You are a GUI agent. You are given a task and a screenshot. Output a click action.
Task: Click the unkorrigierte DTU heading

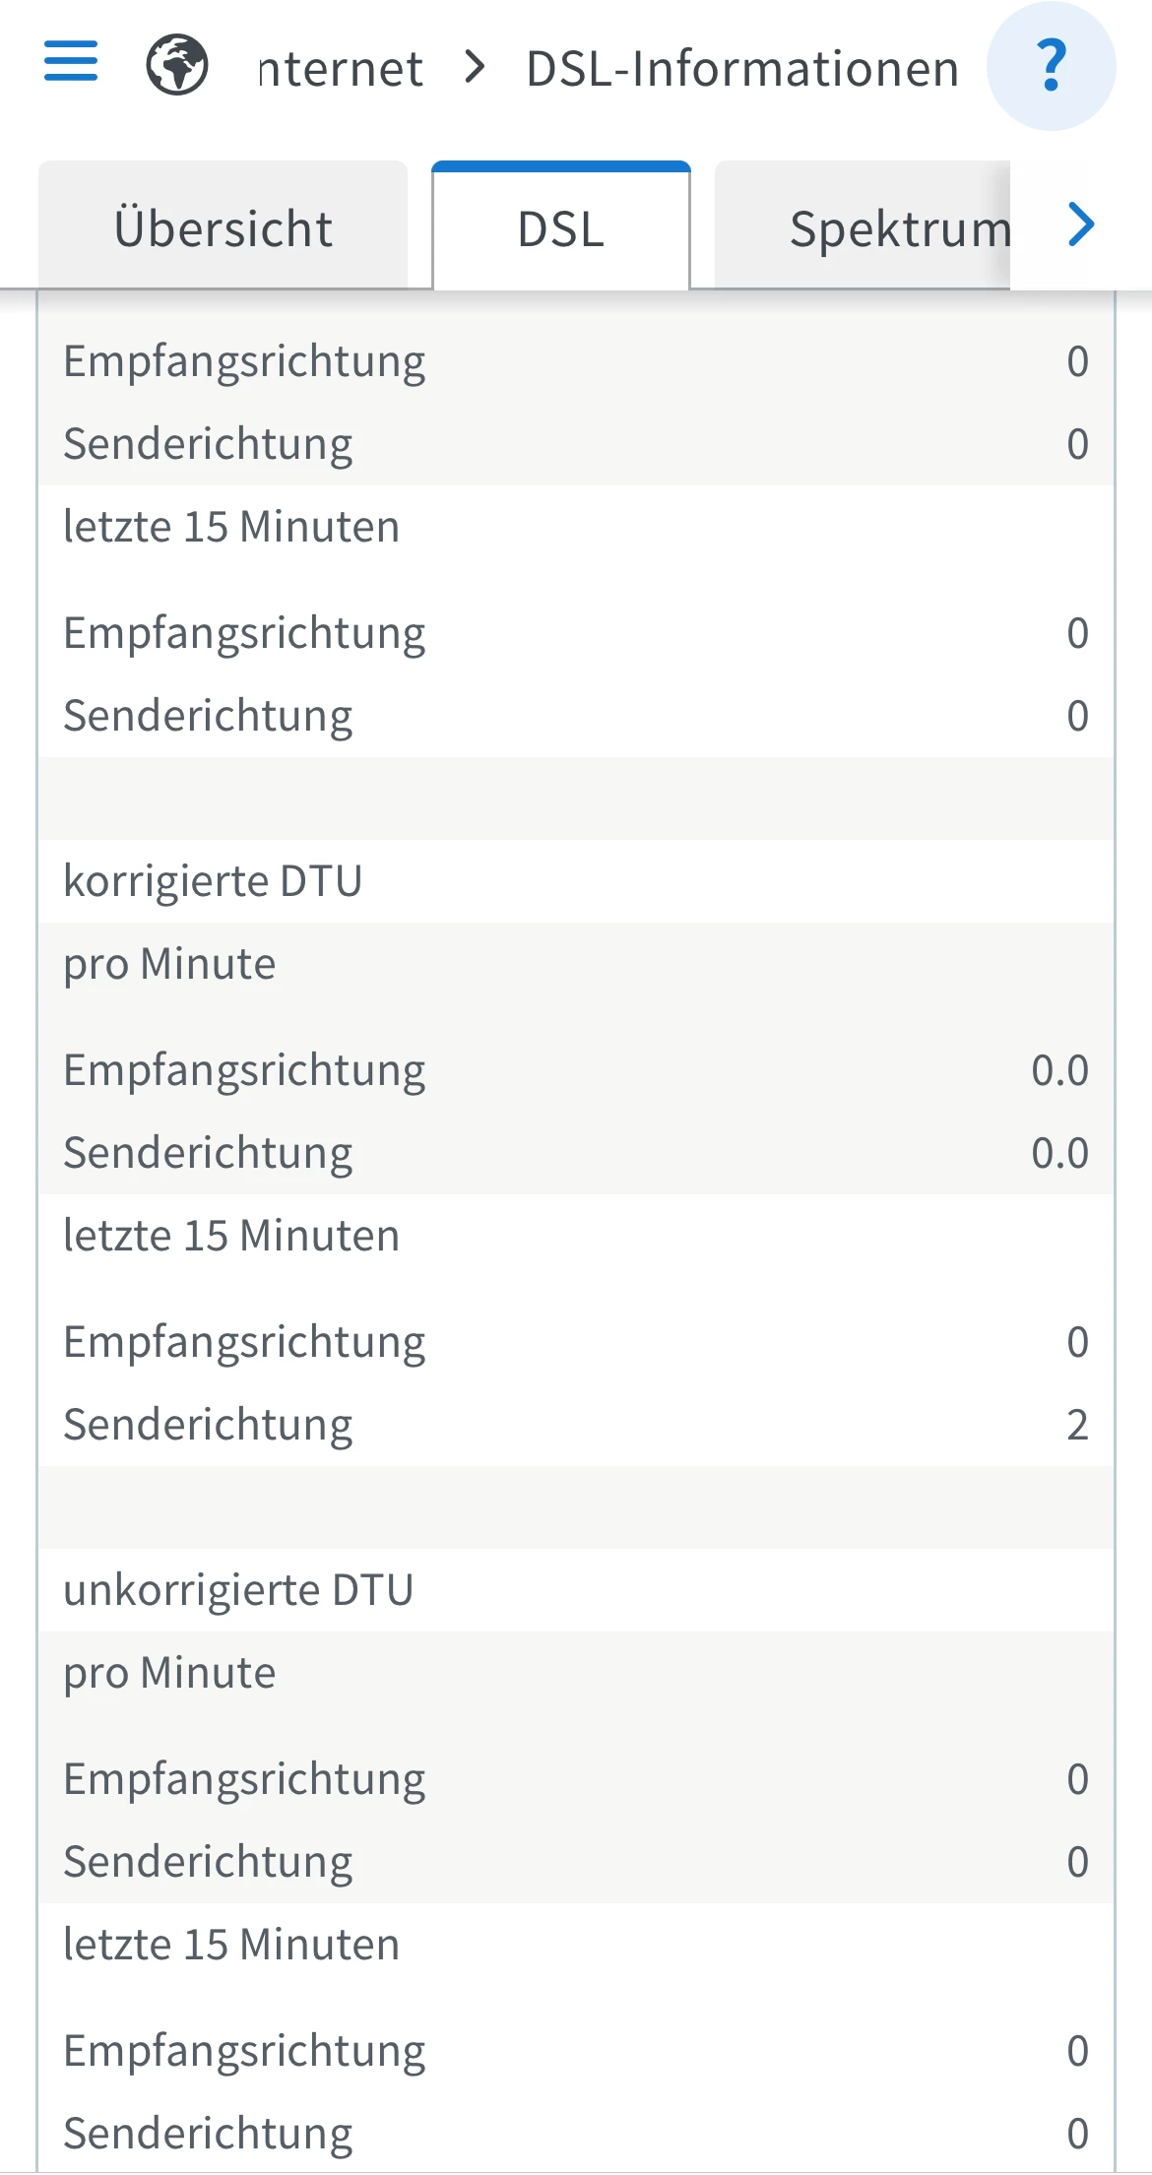pyautogui.click(x=238, y=1590)
